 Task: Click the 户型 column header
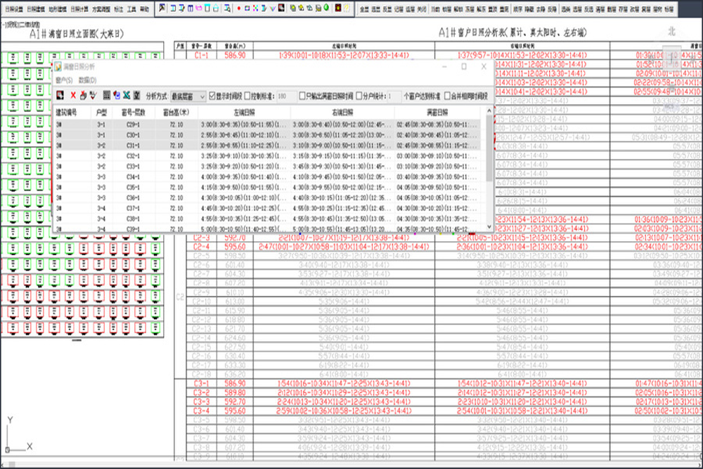(101, 113)
